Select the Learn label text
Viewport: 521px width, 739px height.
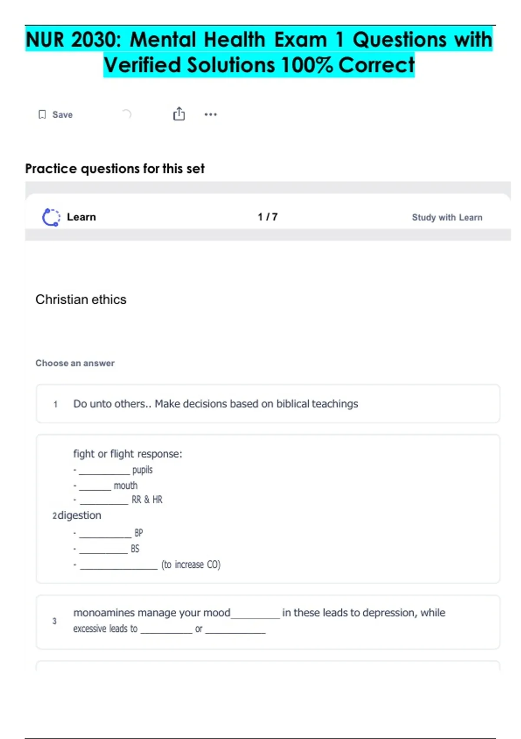tap(81, 217)
